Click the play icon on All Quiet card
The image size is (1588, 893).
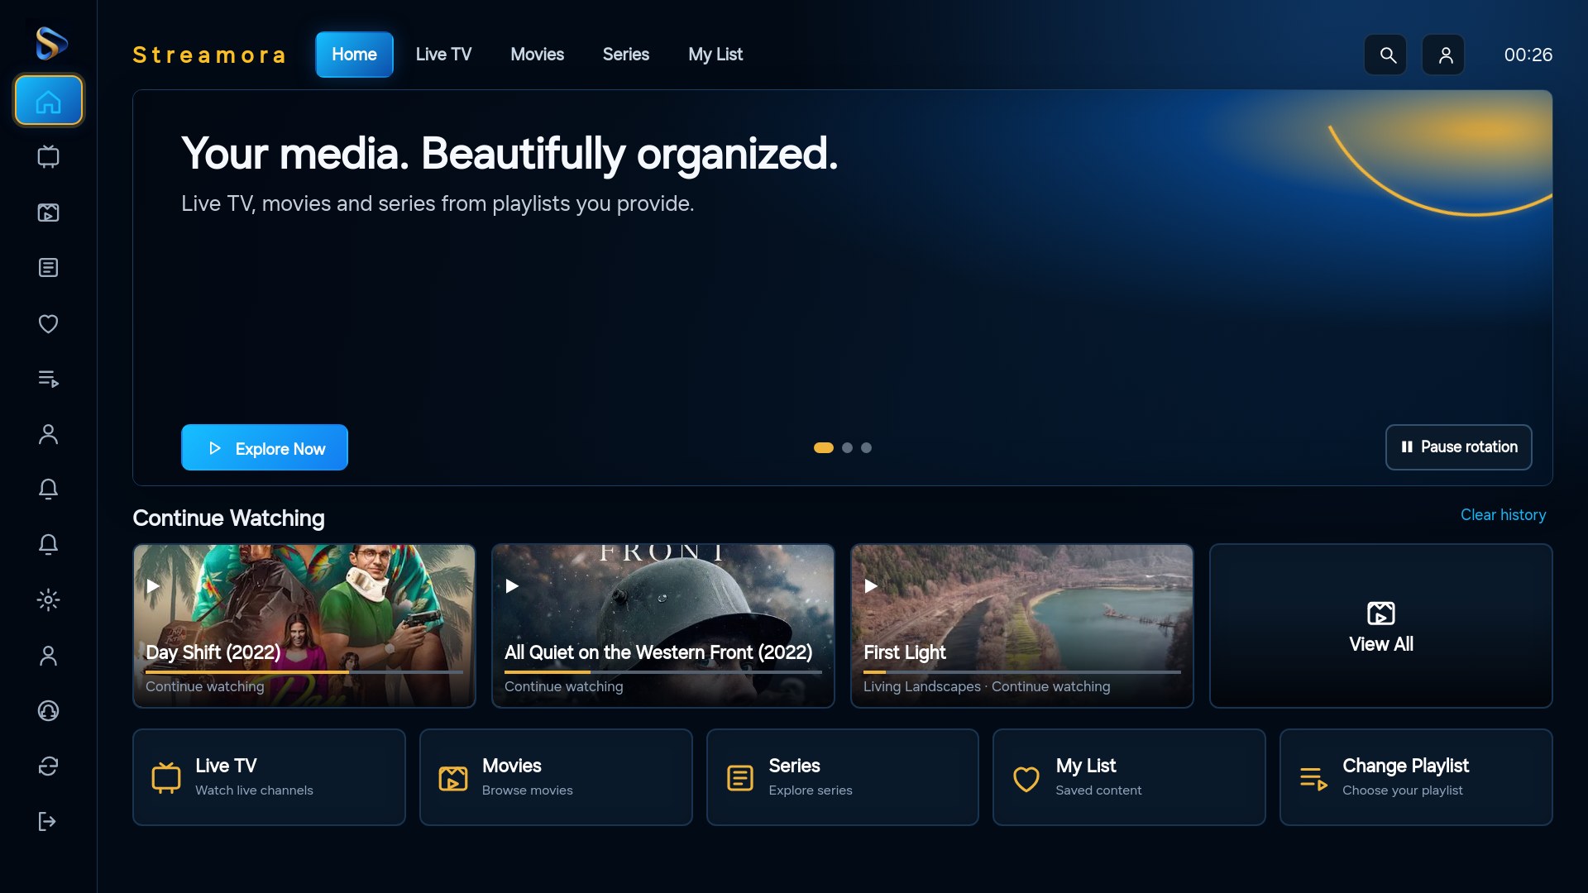pos(512,585)
